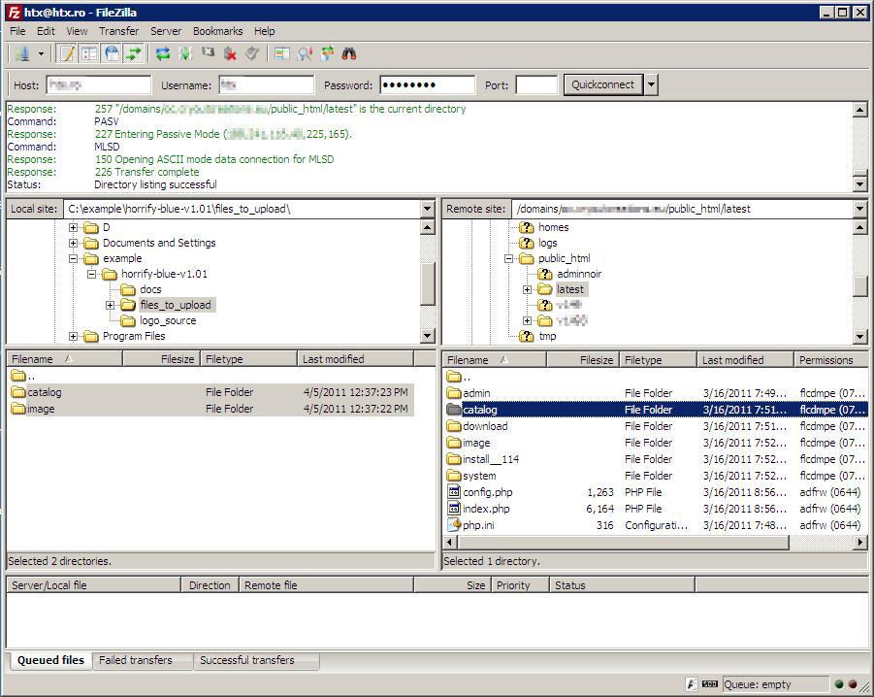This screenshot has height=697, width=874.
Task: Reconnect to the last server
Action: click(252, 54)
